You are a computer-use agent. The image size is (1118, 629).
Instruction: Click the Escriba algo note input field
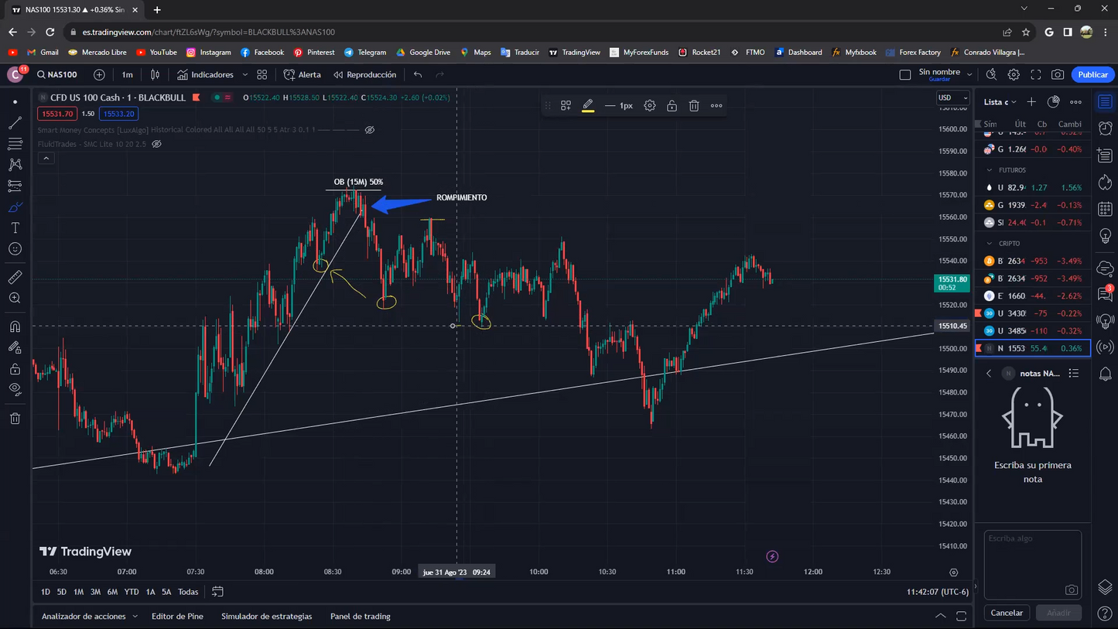(x=1032, y=564)
